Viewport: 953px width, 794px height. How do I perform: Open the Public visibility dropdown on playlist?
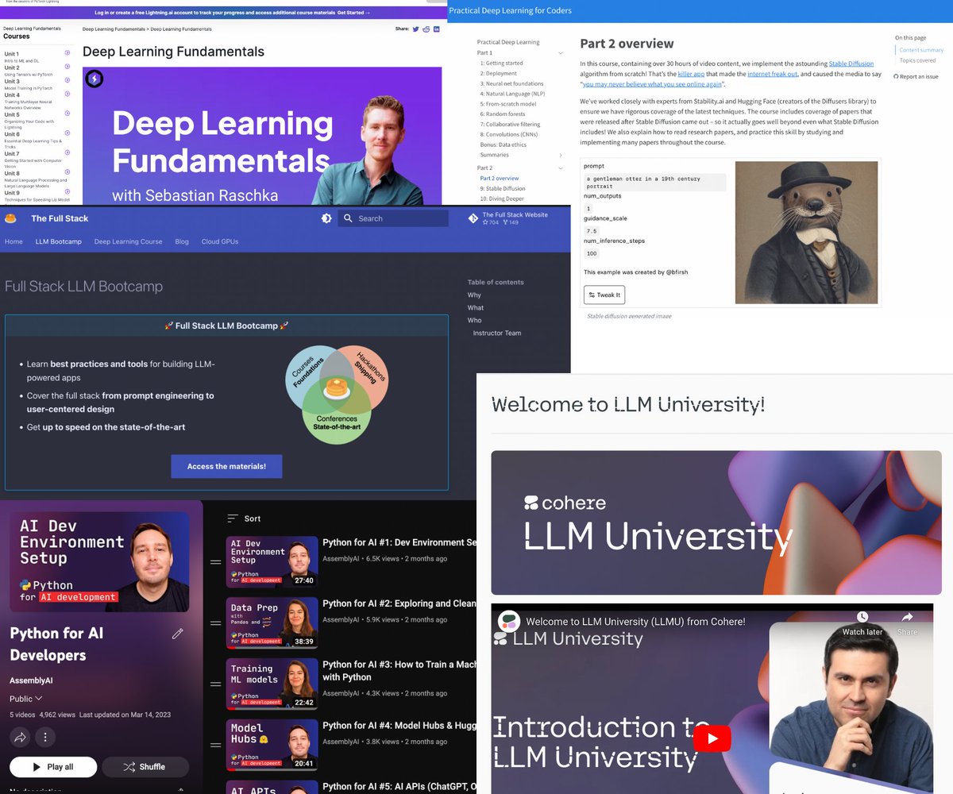pos(26,699)
